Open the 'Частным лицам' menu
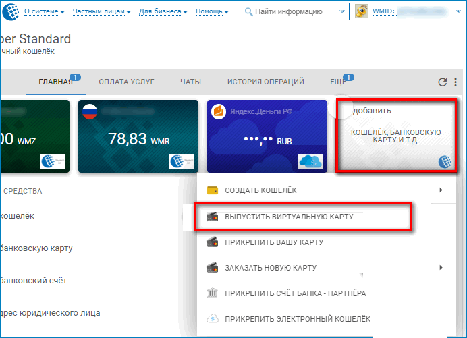This screenshot has width=467, height=338. pyautogui.click(x=101, y=11)
